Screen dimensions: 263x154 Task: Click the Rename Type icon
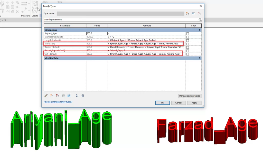click(x=193, y=14)
